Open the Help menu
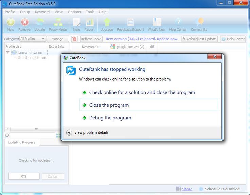Image resolution: width=250 pixels, height=195 pixels. [x=103, y=12]
